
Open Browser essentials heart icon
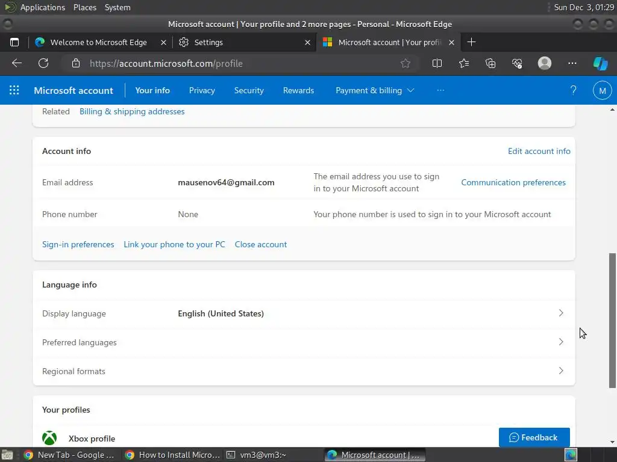coord(517,63)
